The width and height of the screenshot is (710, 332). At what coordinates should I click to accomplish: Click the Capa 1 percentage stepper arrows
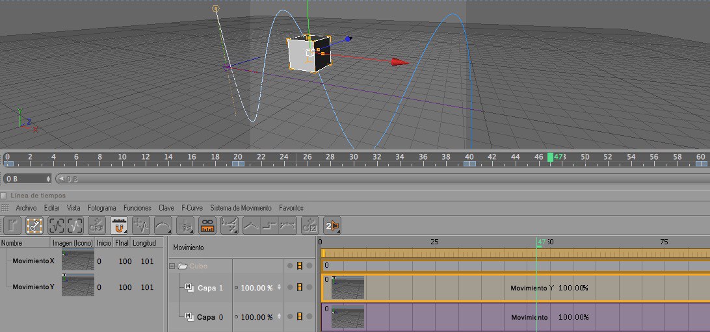[279, 287]
